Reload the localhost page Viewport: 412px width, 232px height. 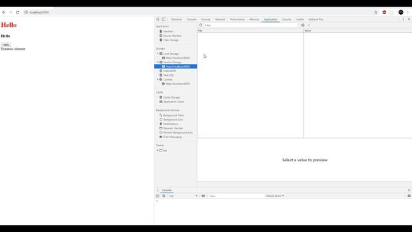[x=17, y=12]
